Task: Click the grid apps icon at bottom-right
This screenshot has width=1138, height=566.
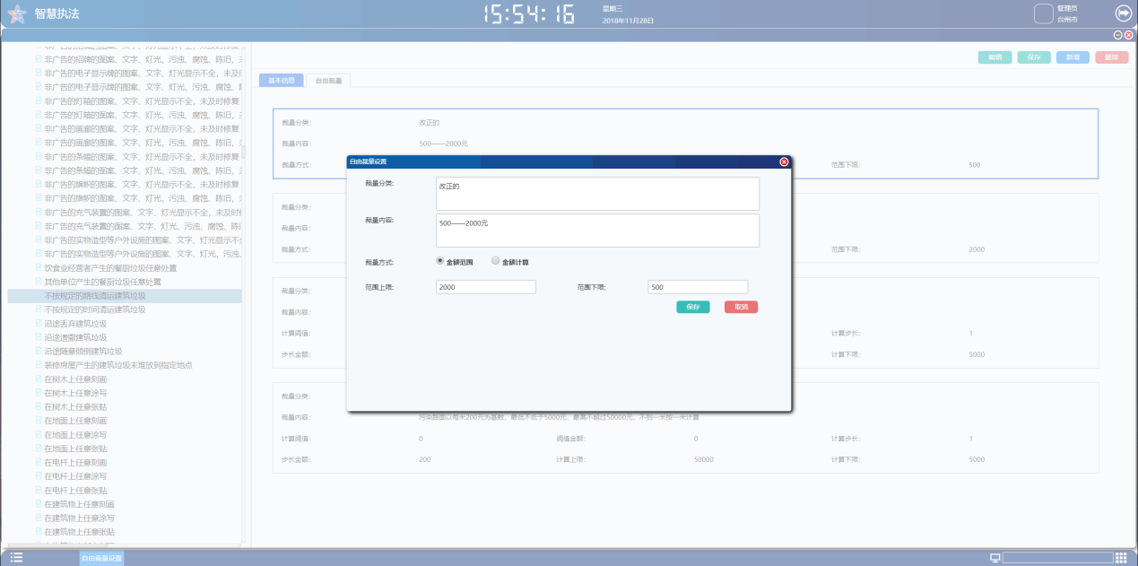Action: click(1121, 558)
